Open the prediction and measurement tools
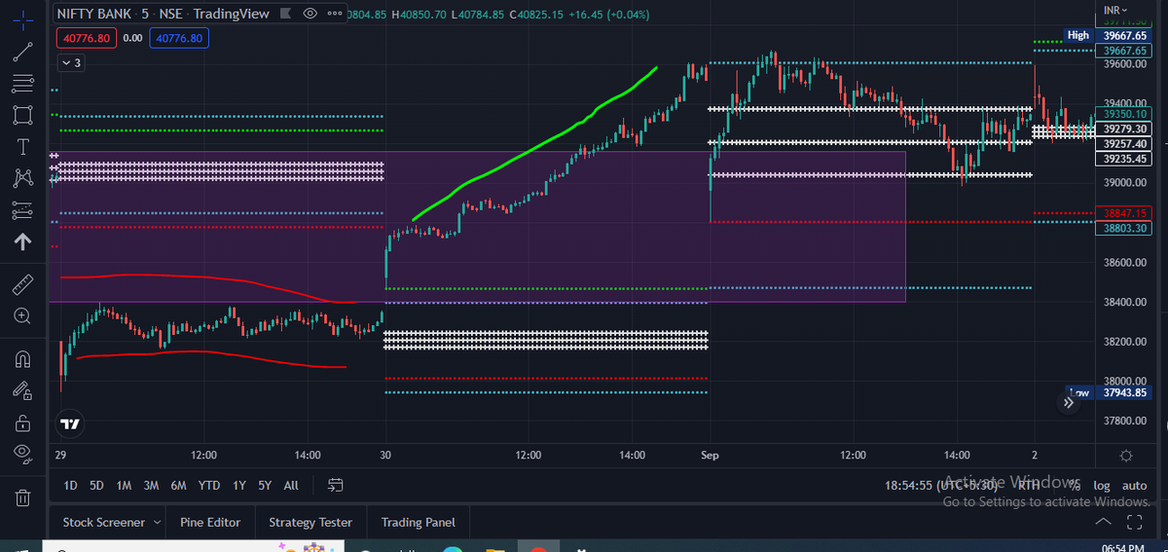This screenshot has height=552, width=1168. click(23, 210)
